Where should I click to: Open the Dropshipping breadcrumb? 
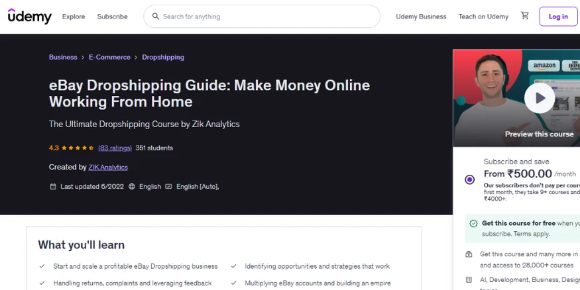pyautogui.click(x=163, y=57)
